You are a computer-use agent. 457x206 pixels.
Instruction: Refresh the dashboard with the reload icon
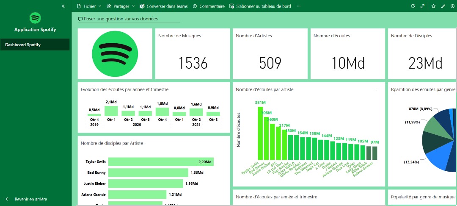pyautogui.click(x=413, y=6)
